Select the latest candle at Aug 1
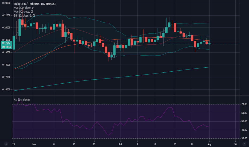249x147 pixels. tap(209, 43)
